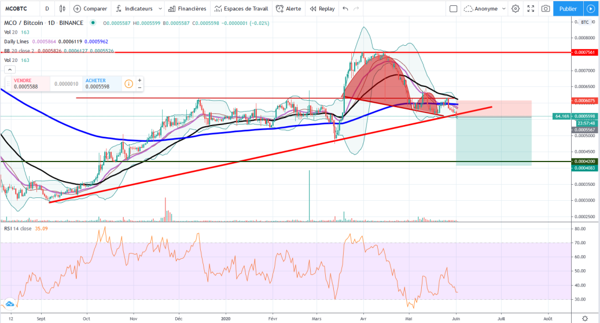Click the 0.0005567 grey price label

(584, 130)
